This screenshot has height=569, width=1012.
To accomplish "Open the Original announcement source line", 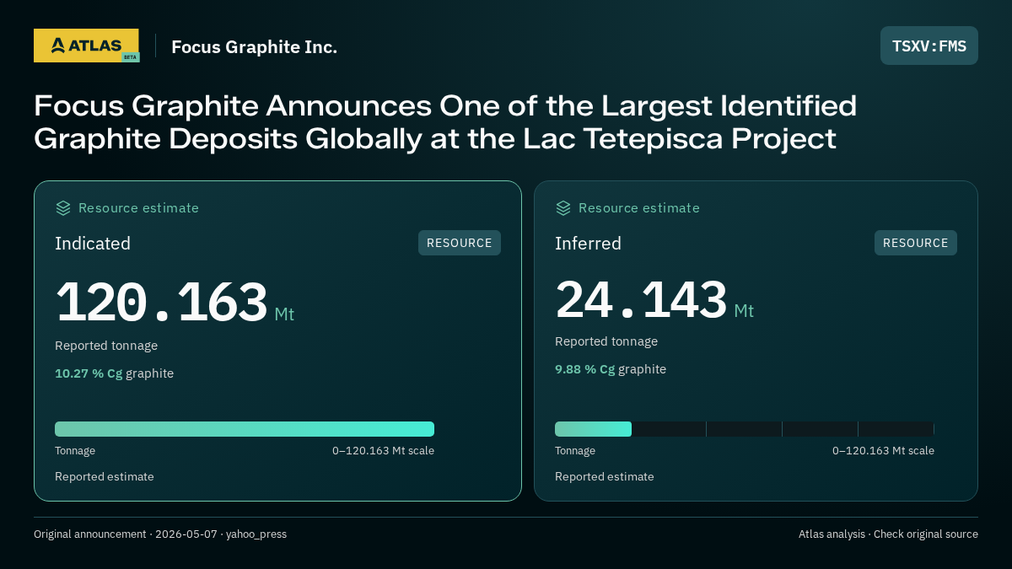I will [160, 534].
